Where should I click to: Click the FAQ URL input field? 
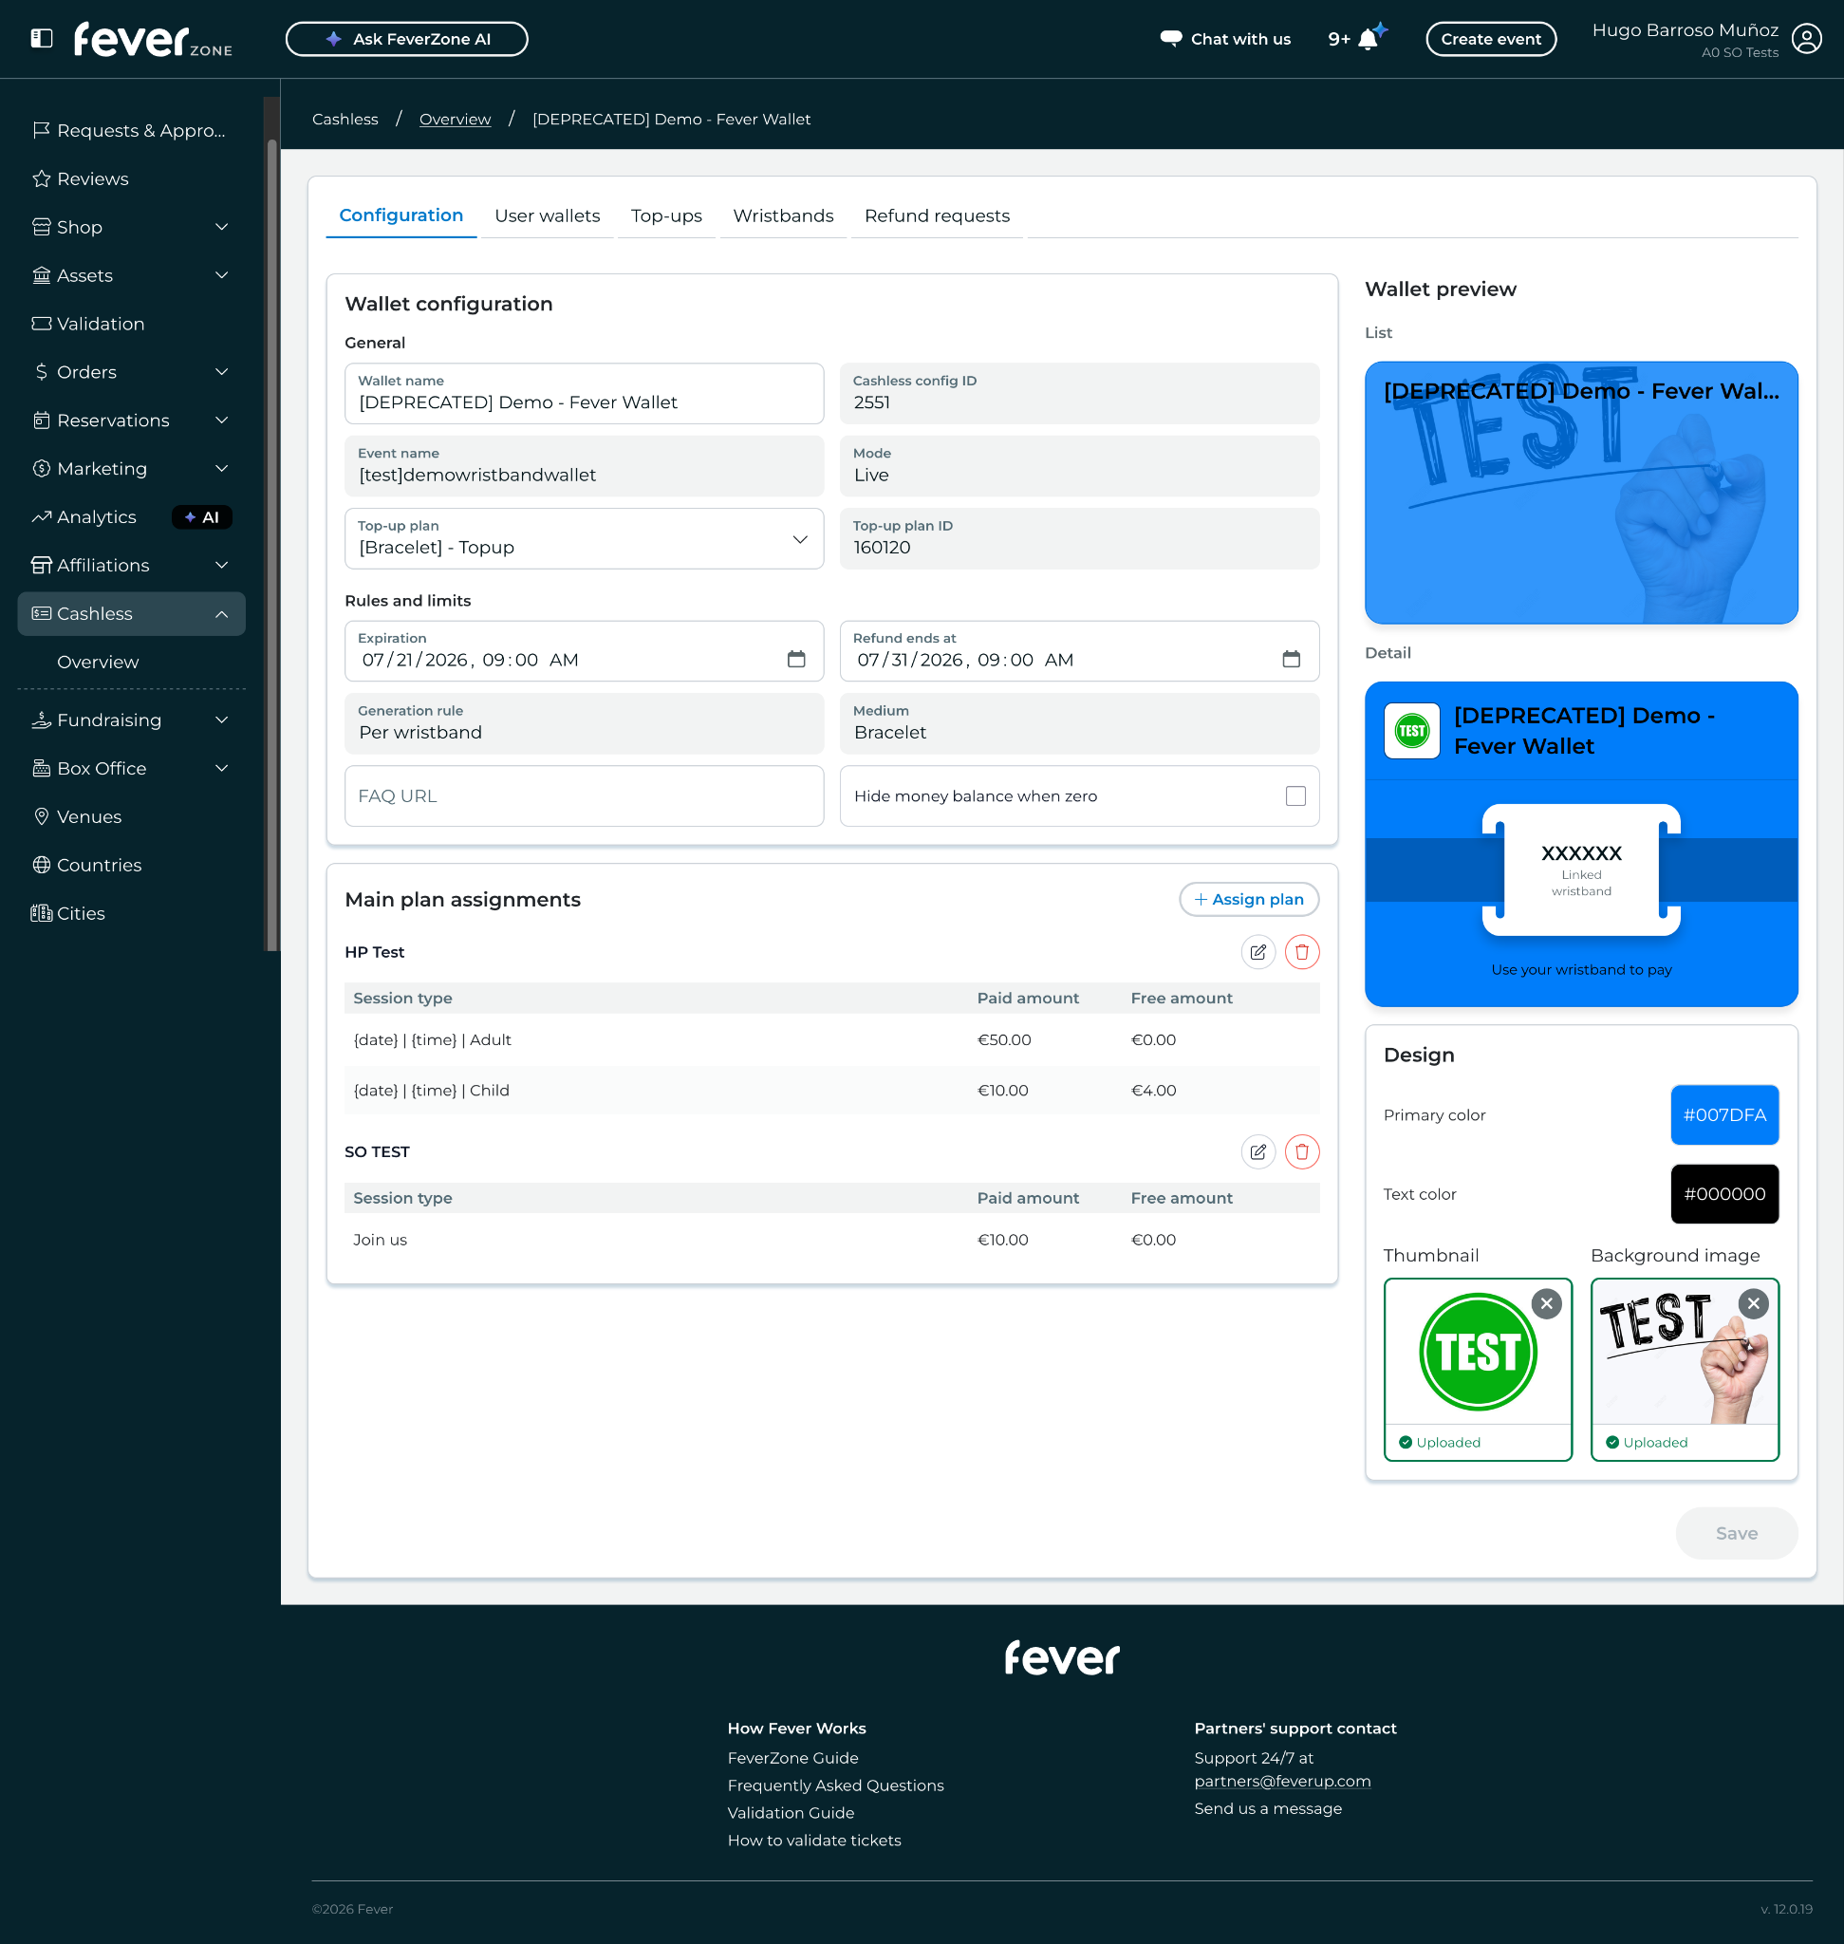point(584,795)
